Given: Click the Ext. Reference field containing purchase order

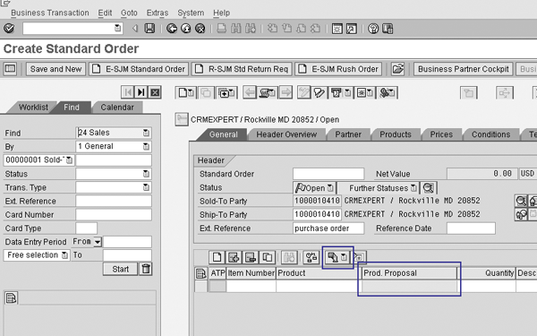Looking at the screenshot, I should (328, 228).
